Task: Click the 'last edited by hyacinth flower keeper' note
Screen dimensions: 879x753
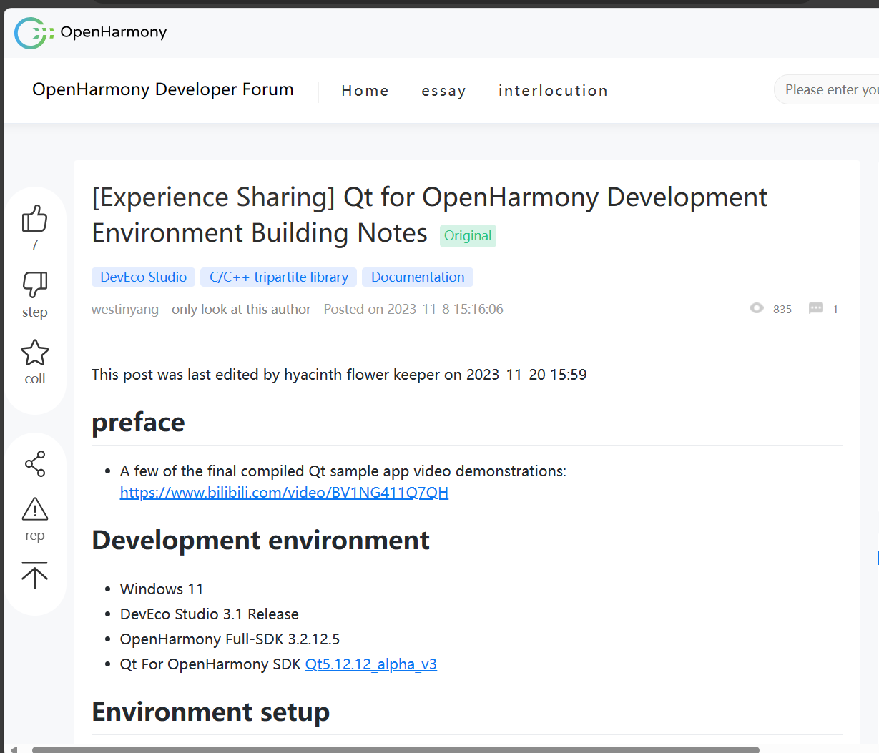Action: (339, 375)
